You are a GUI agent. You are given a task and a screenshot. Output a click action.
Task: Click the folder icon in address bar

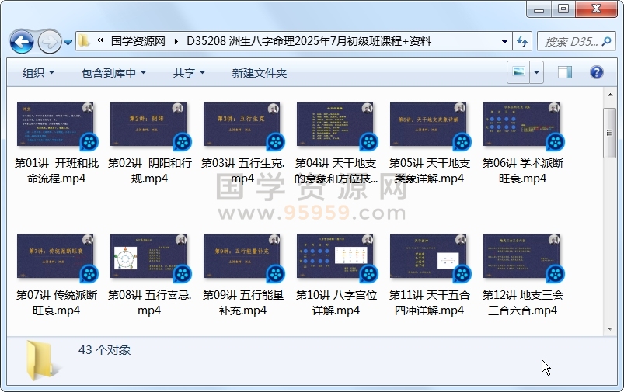(x=84, y=41)
